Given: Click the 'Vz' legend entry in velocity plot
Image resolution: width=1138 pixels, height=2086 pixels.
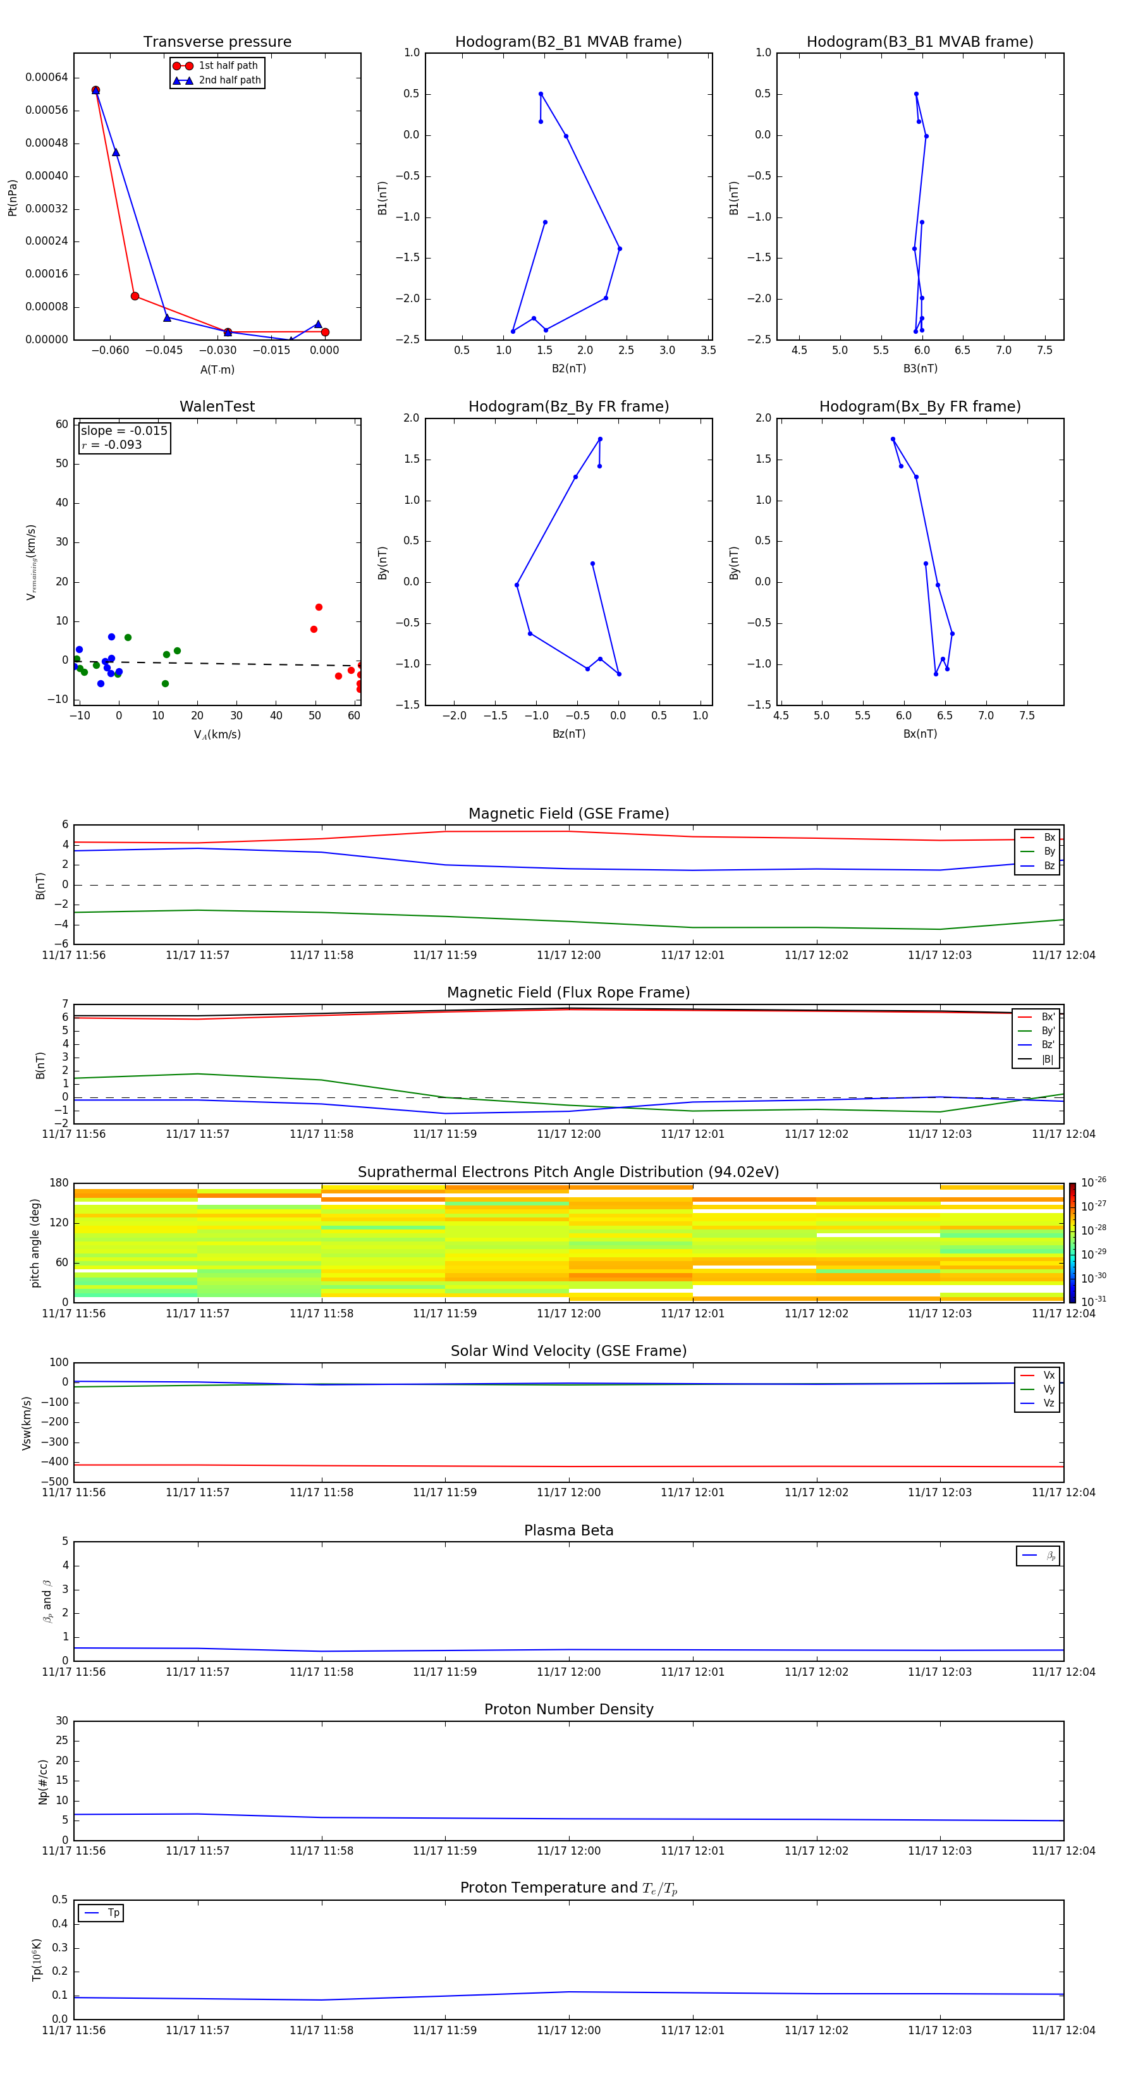Looking at the screenshot, I should [x=1037, y=1403].
